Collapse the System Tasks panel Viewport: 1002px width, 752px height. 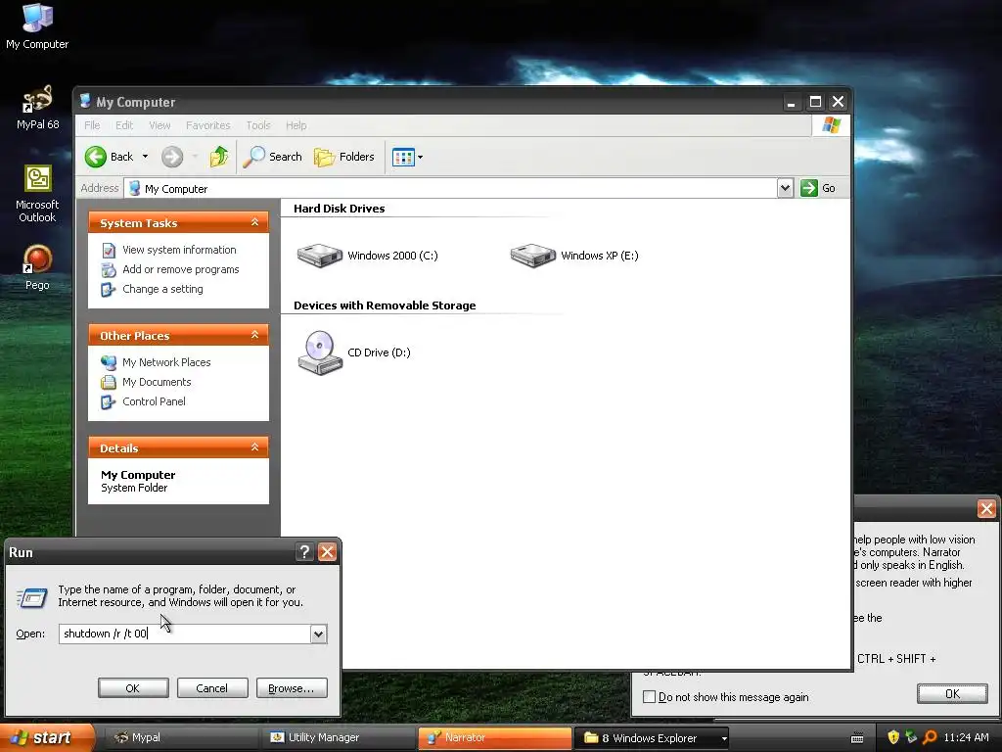coord(255,222)
